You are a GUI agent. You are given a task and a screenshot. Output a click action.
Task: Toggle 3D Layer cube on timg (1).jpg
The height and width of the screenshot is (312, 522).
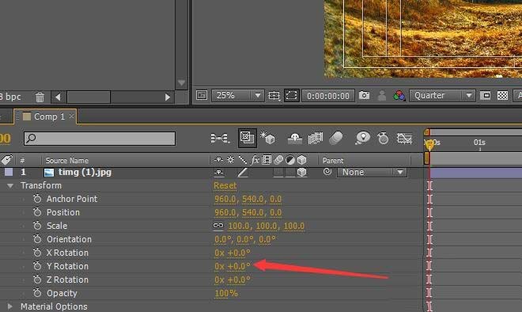pos(301,173)
